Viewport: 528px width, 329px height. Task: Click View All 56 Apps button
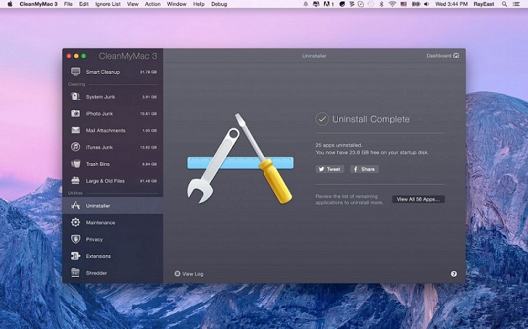418,199
